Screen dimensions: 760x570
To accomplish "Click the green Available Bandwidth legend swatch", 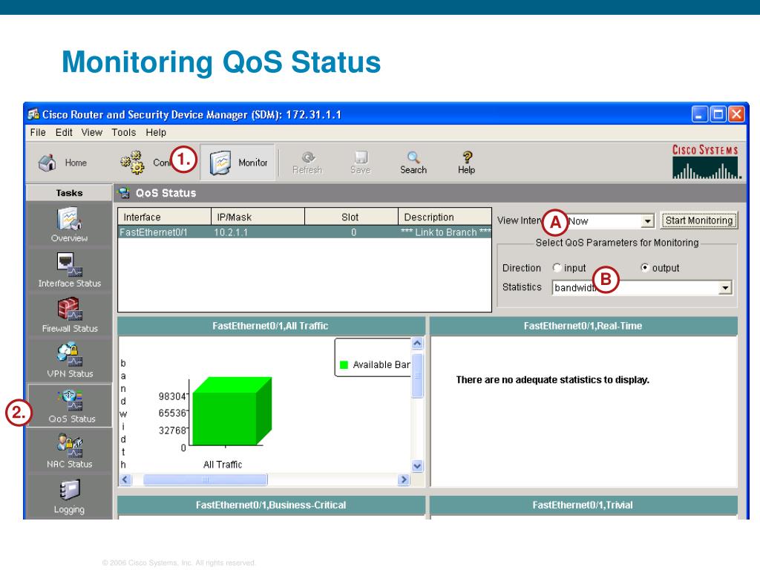I will (x=344, y=365).
